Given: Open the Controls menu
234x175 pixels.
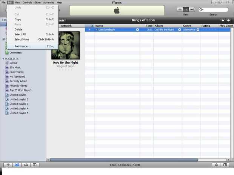Looking at the screenshot, I should pyautogui.click(x=27, y=3).
